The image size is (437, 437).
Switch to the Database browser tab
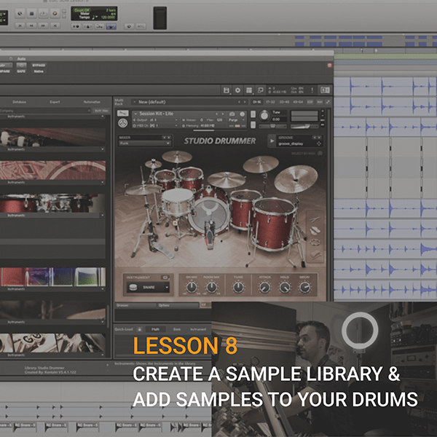pyautogui.click(x=19, y=102)
